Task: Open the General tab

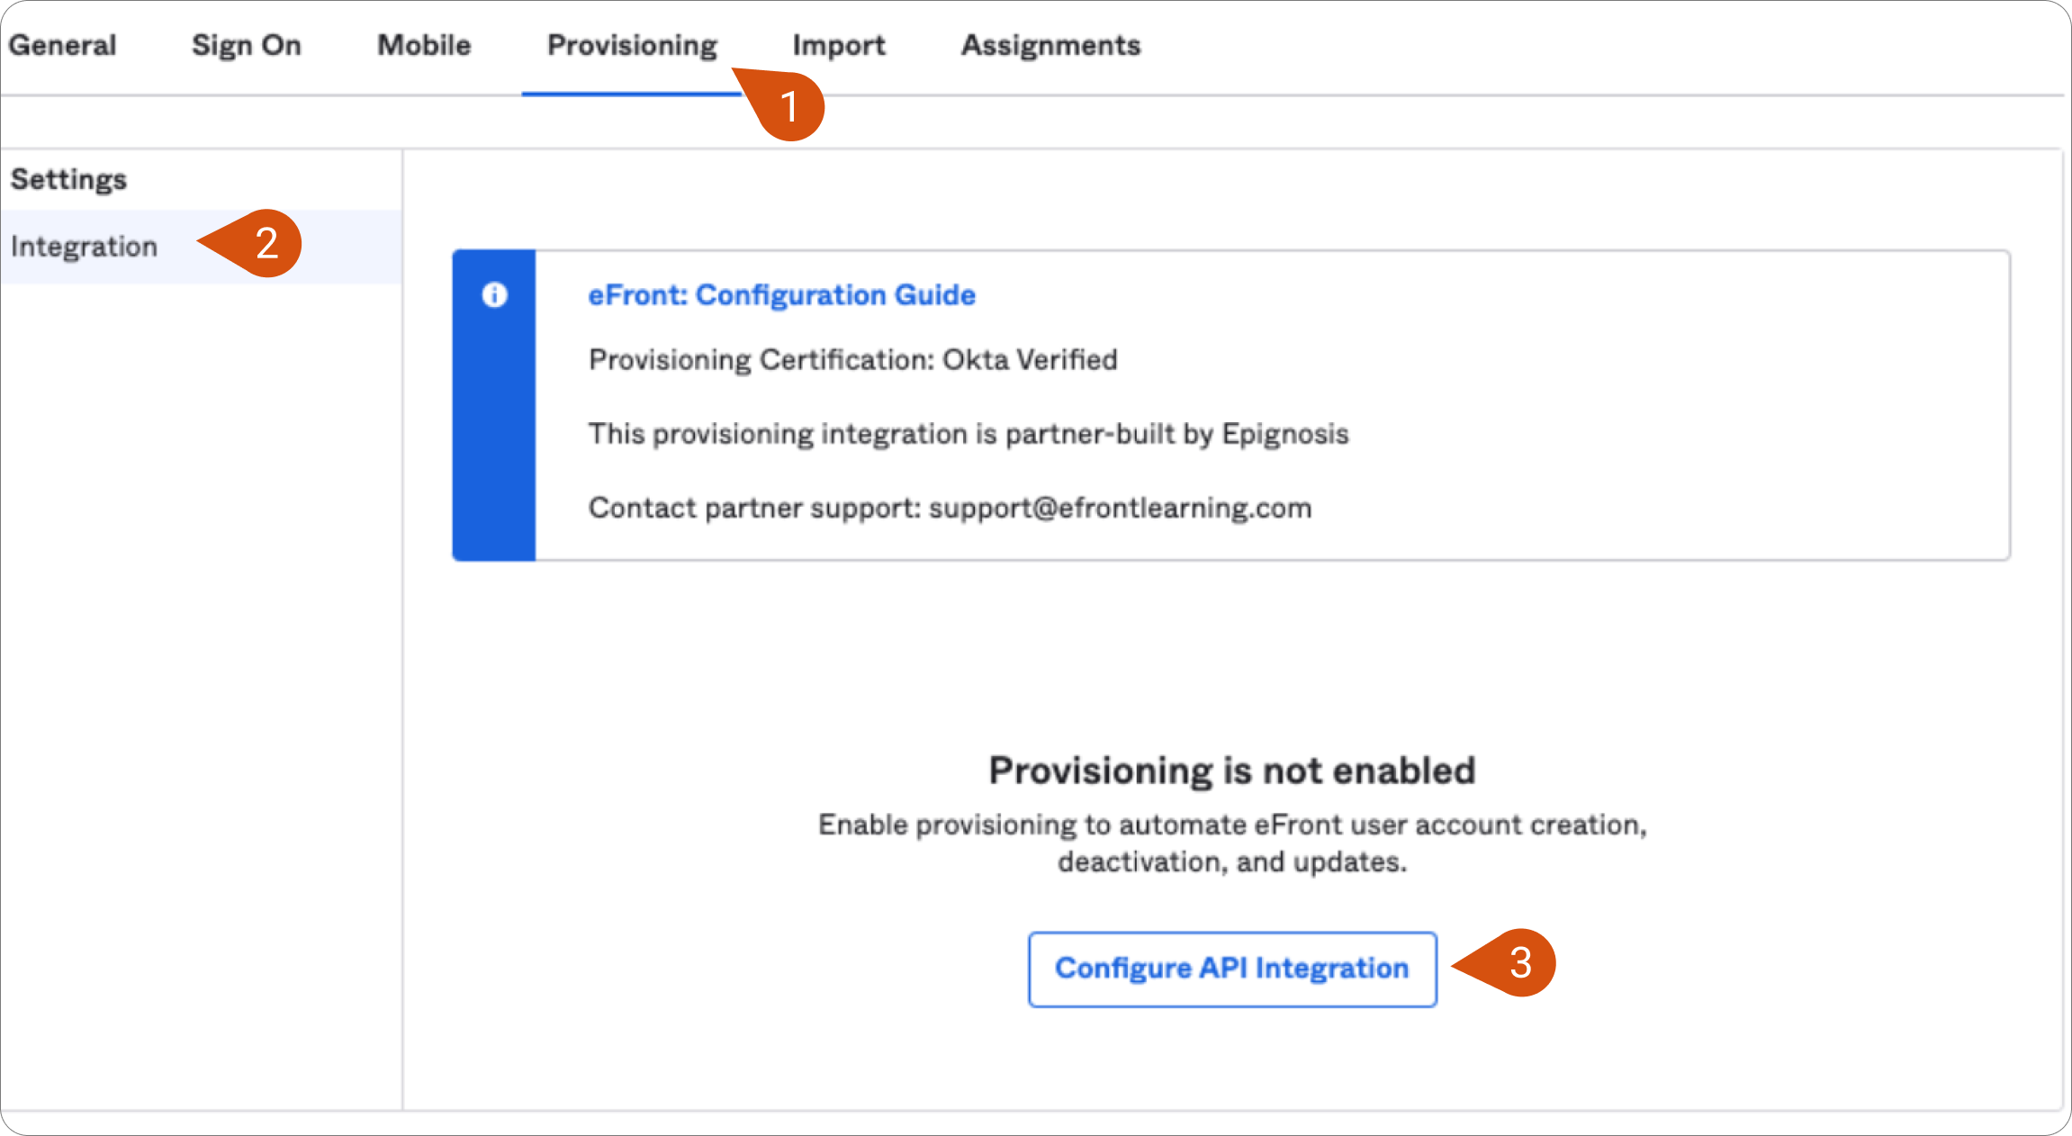Action: tap(62, 45)
